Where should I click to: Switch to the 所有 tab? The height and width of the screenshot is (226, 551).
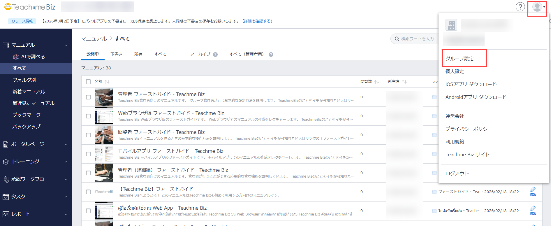(x=138, y=54)
